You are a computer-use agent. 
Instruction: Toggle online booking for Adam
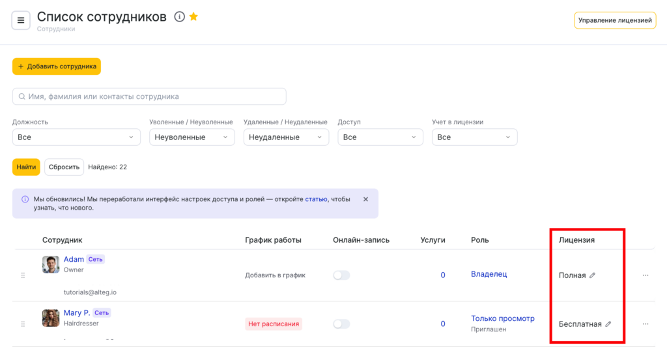click(341, 275)
